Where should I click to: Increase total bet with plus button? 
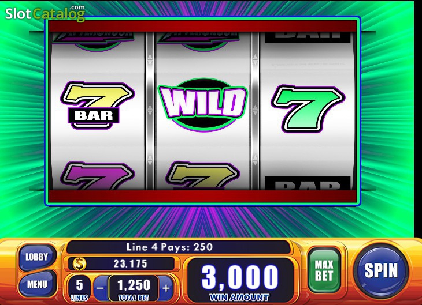[x=166, y=288]
